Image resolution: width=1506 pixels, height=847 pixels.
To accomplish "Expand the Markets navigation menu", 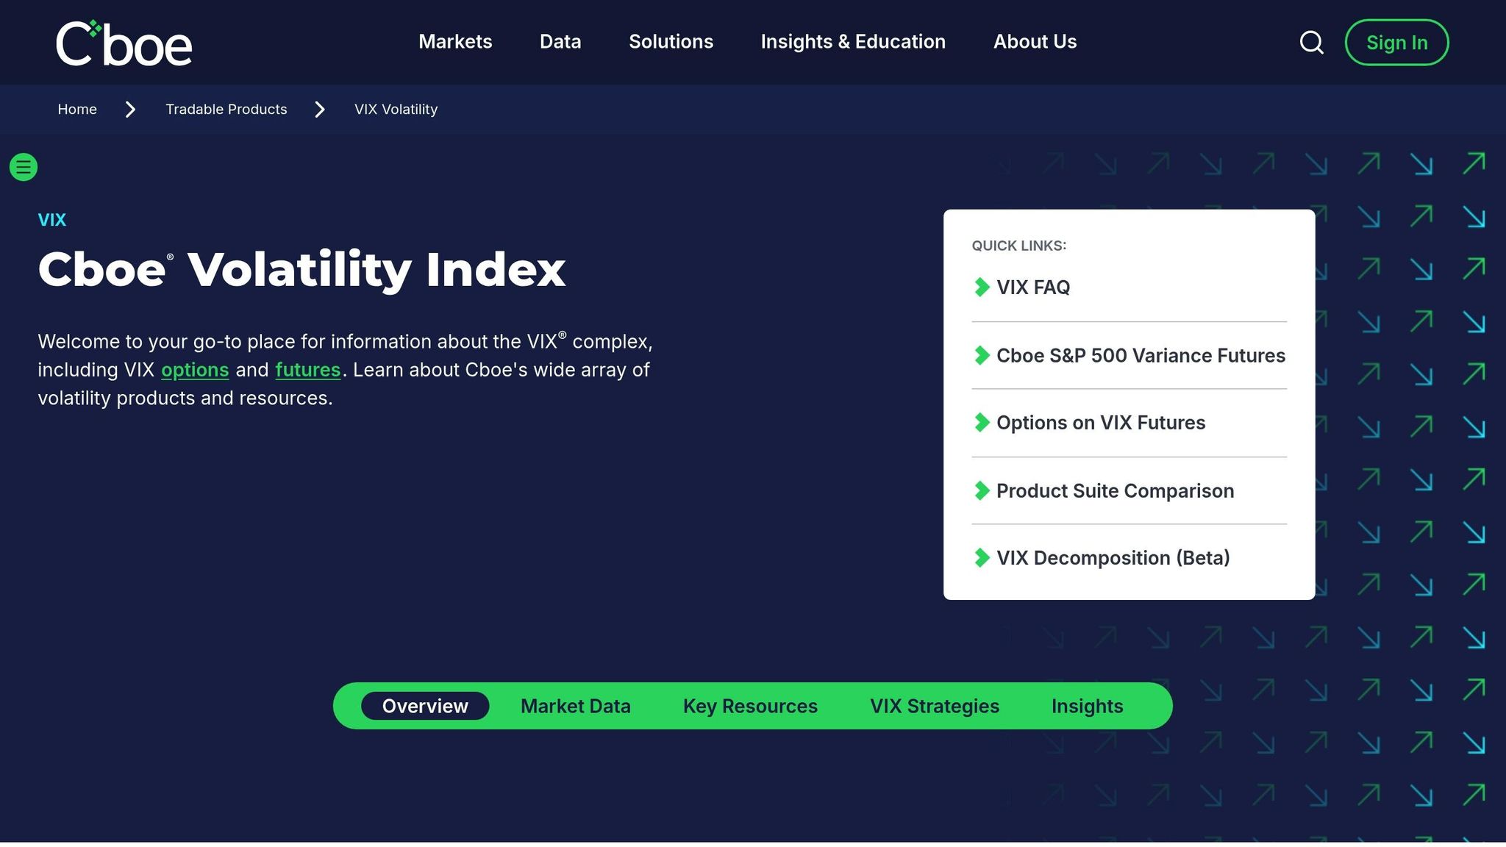I will click(455, 42).
